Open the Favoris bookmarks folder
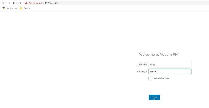 25,8
